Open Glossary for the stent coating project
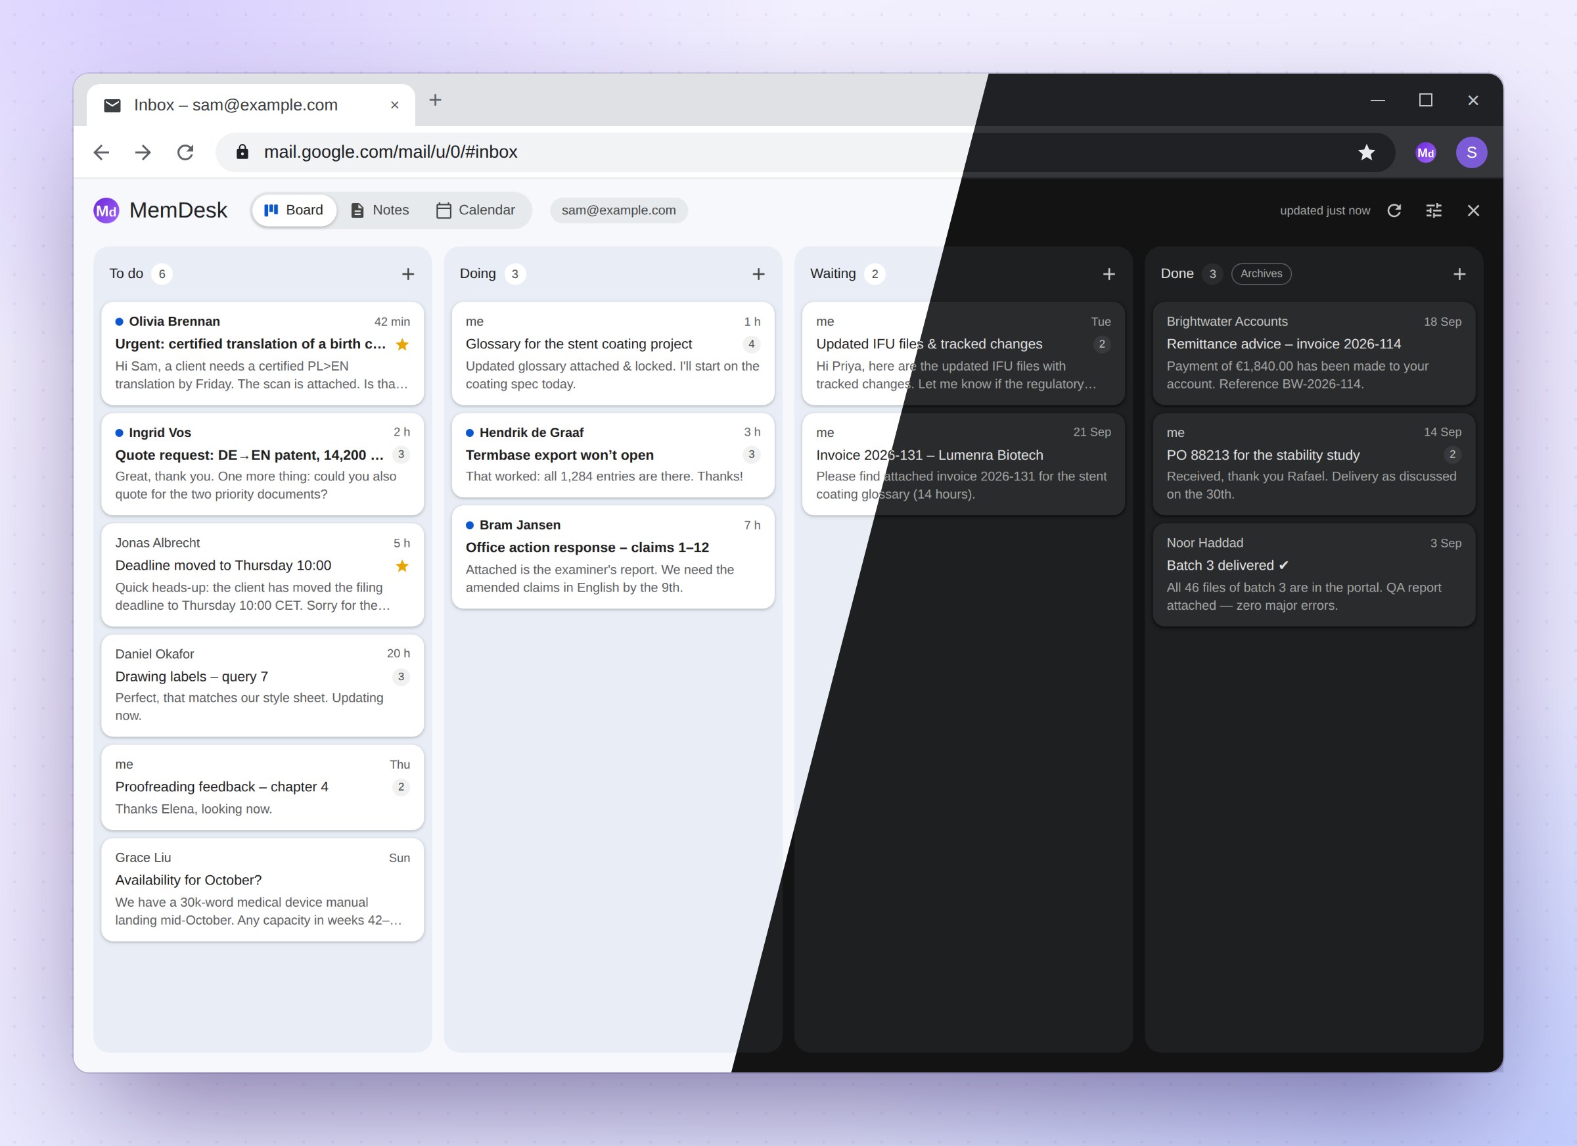Viewport: 1577px width, 1146px height. (x=612, y=354)
